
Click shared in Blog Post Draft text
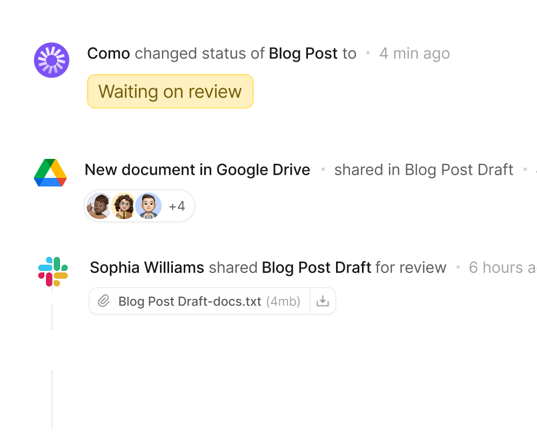[424, 170]
